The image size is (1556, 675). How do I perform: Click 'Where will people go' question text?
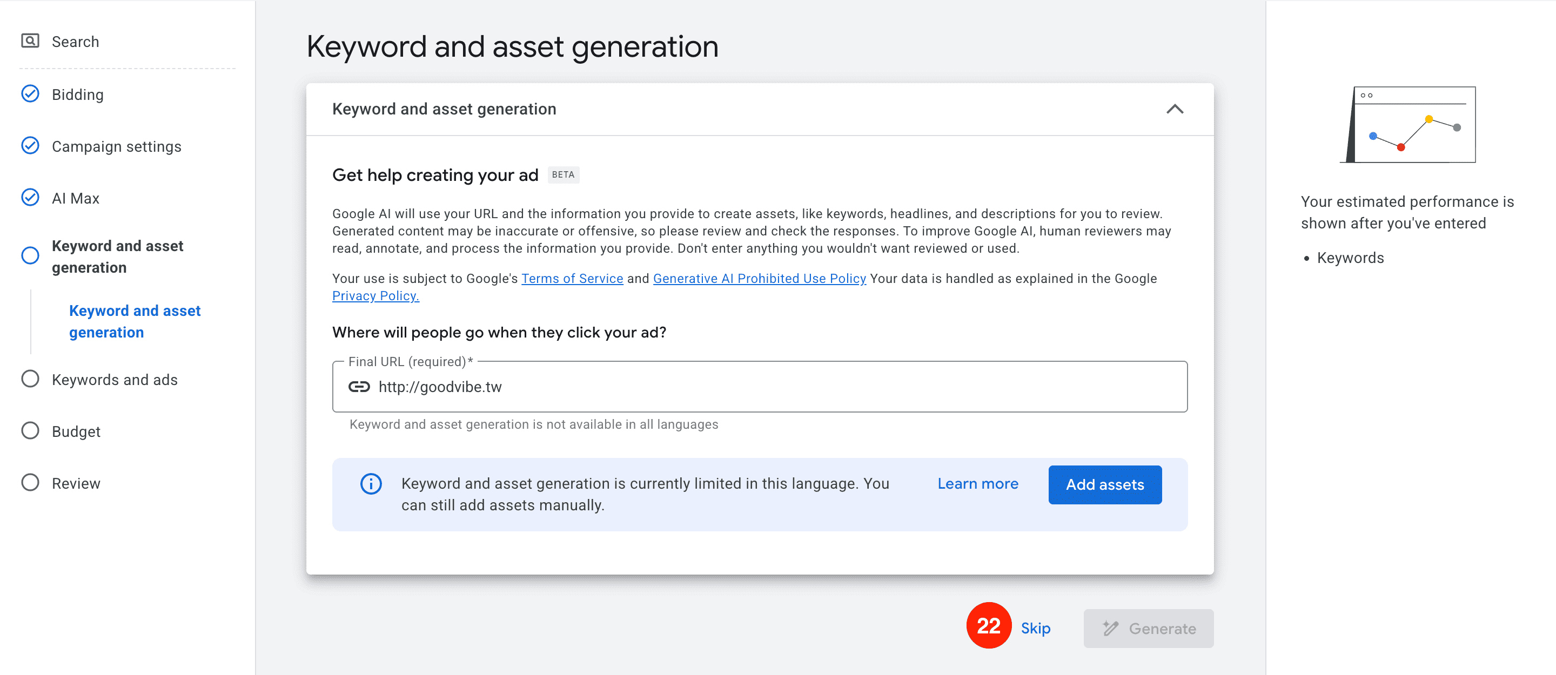[499, 333]
